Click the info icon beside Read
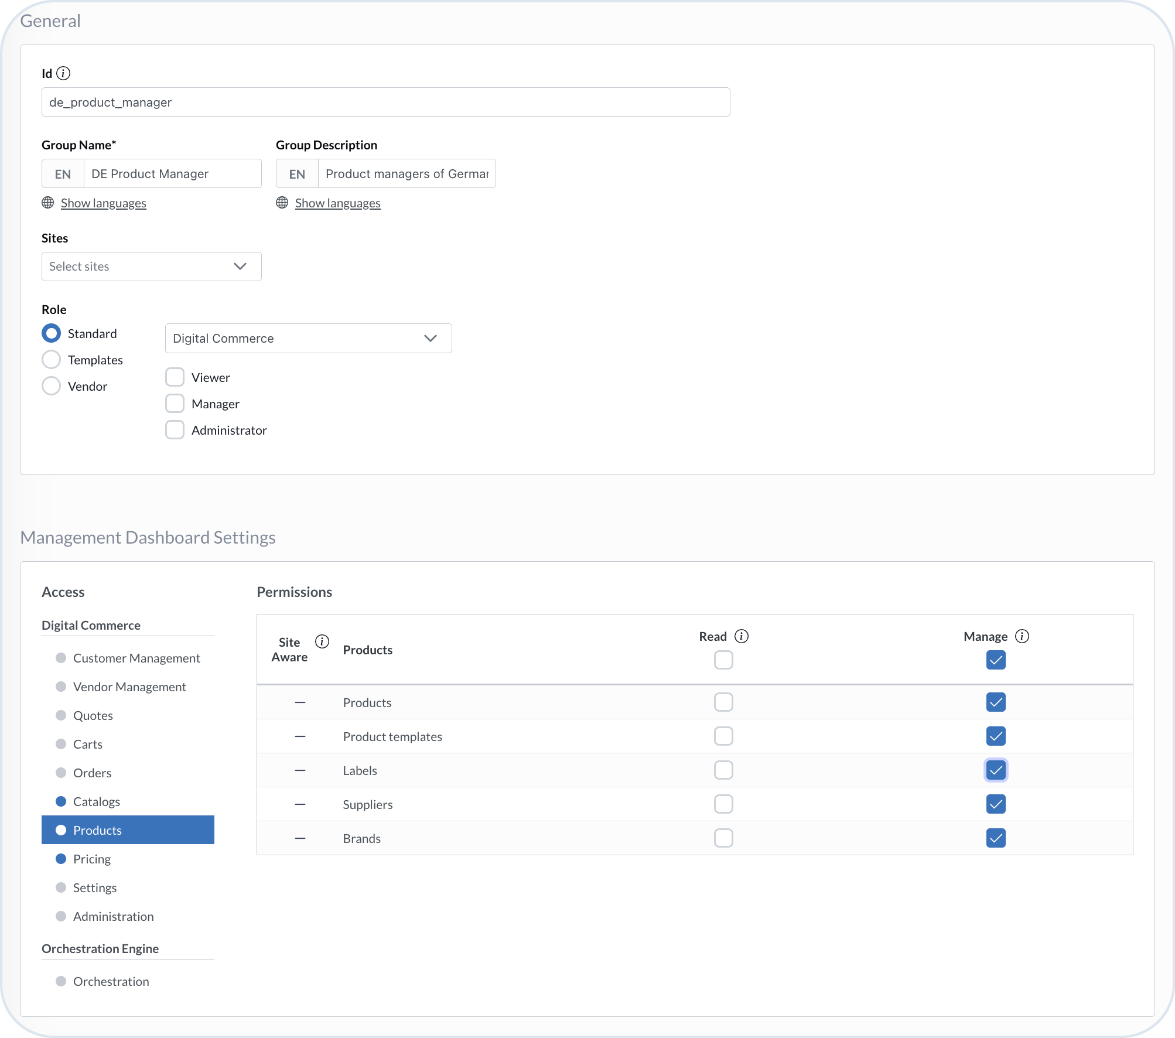 point(742,636)
